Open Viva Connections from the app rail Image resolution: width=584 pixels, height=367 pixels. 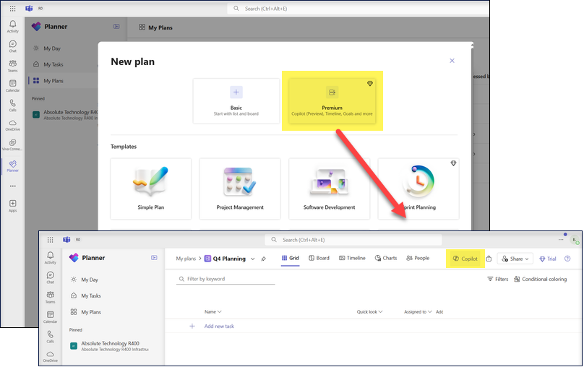tap(12, 142)
